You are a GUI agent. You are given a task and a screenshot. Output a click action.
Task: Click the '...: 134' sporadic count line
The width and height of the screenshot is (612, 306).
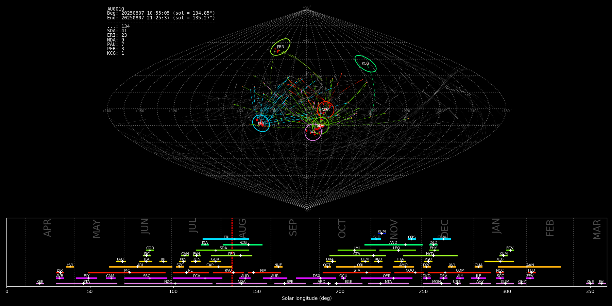coord(118,26)
